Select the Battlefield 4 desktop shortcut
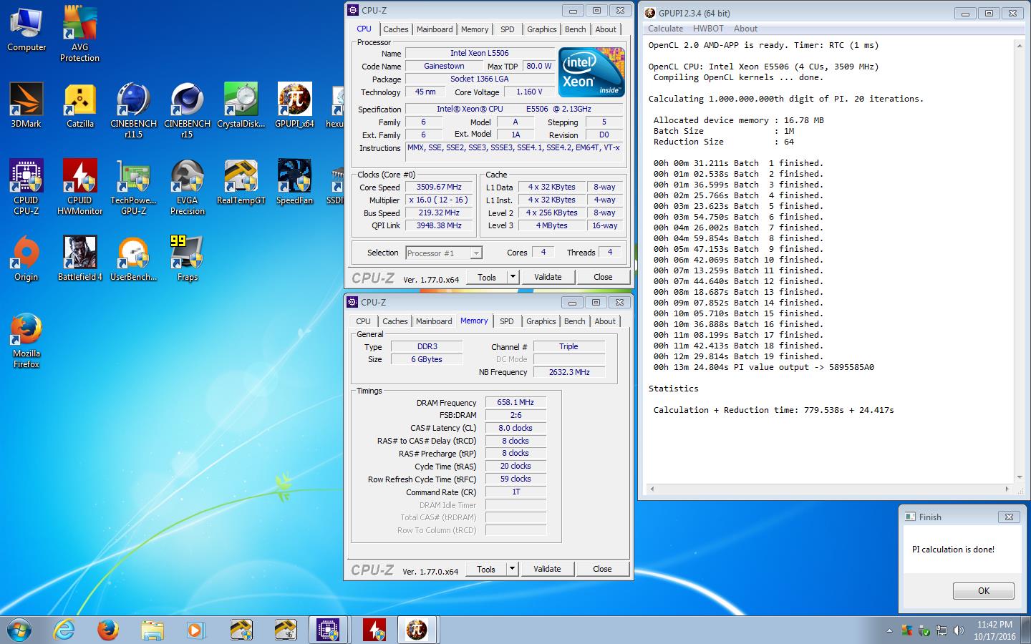Viewport: 1031px width, 644px height. (80, 258)
